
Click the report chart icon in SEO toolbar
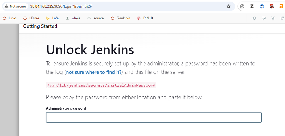273,18
